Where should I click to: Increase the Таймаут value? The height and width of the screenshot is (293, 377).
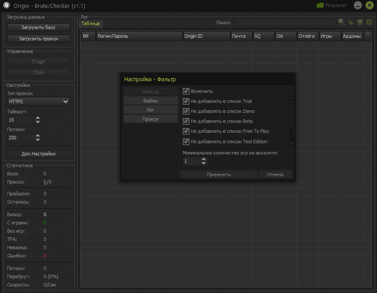coord(38,118)
